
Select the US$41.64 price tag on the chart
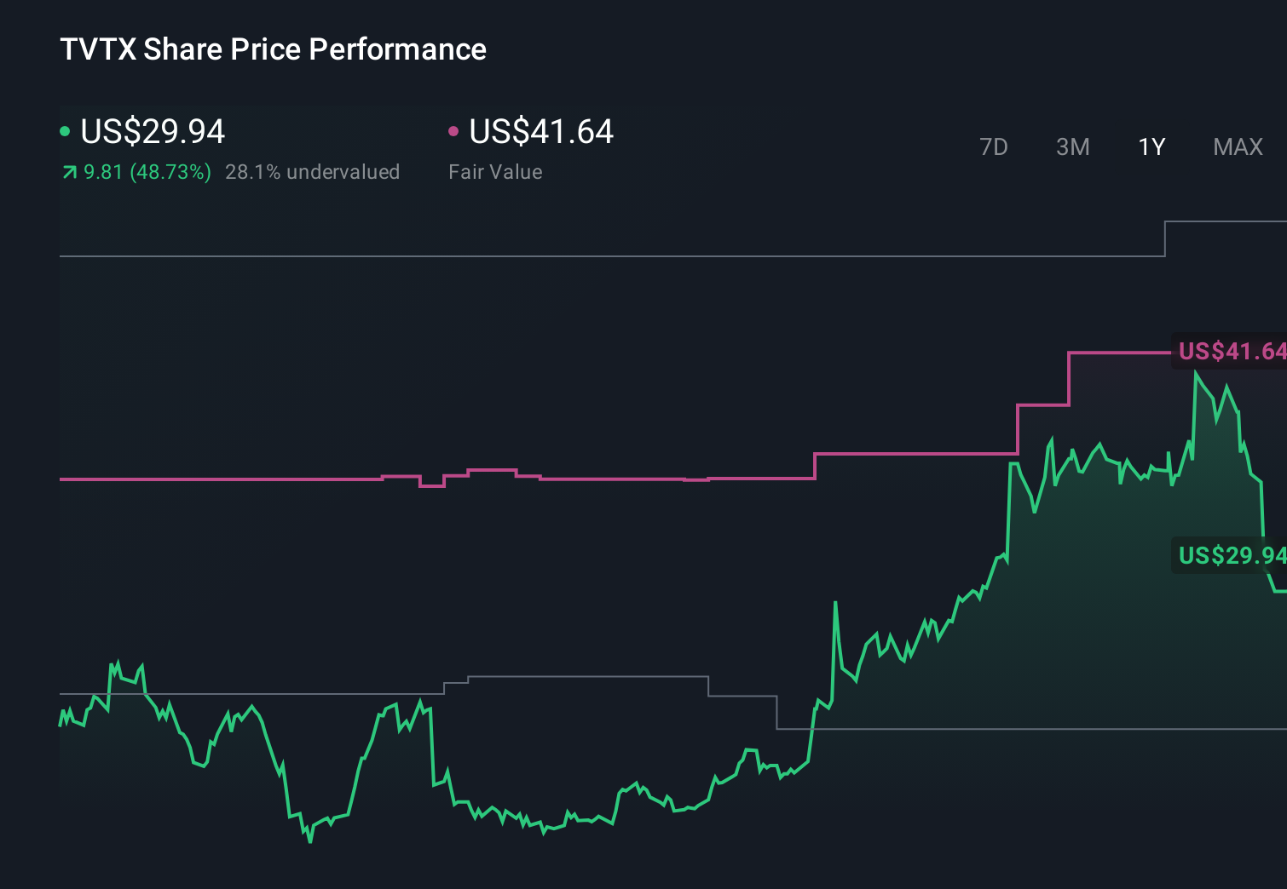tap(1231, 349)
